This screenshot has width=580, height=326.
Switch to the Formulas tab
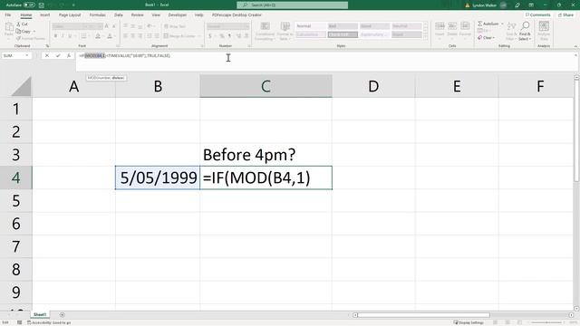tap(97, 15)
